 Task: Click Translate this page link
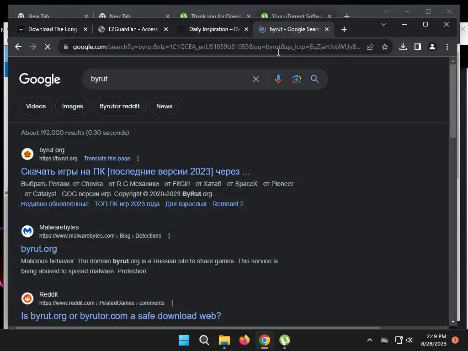point(107,159)
